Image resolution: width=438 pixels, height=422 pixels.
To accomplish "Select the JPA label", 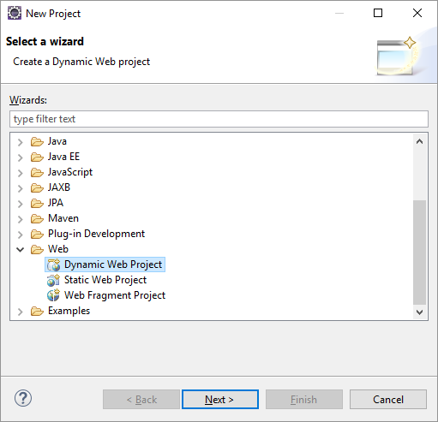I will [56, 203].
